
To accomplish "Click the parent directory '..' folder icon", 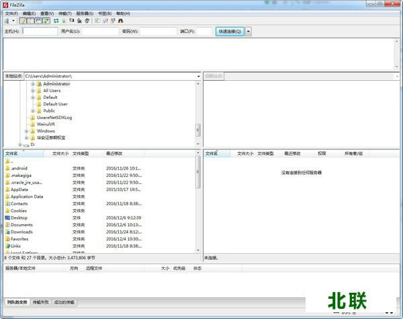I will (7, 162).
